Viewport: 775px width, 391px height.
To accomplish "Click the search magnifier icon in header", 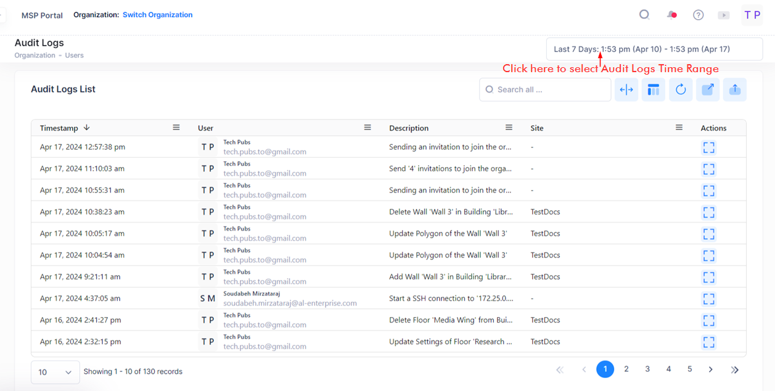I will coord(644,15).
